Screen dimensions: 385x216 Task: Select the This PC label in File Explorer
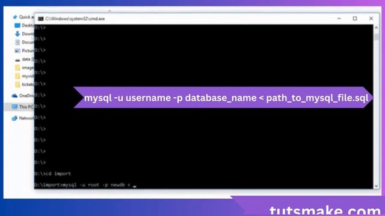pyautogui.click(x=26, y=107)
